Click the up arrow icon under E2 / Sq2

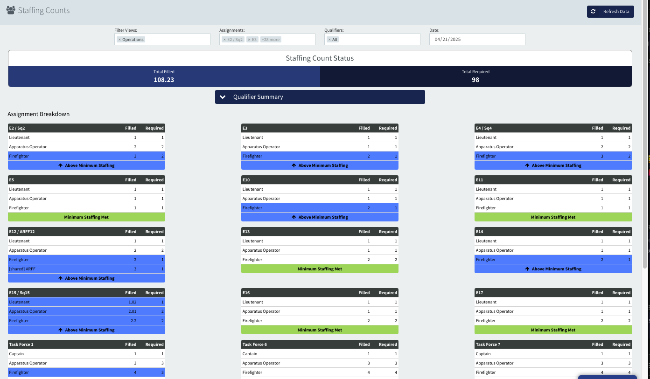pyautogui.click(x=61, y=165)
